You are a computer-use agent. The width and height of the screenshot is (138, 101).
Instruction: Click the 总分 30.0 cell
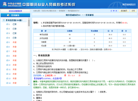tap(110, 35)
